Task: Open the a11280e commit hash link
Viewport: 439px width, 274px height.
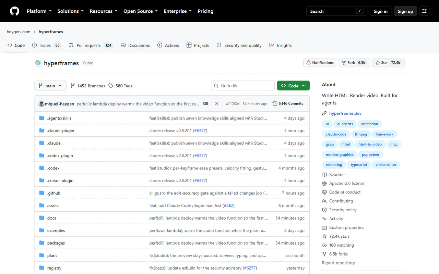Action: (233, 104)
